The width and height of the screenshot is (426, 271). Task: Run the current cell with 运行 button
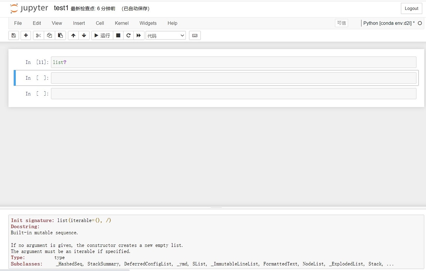tap(102, 35)
